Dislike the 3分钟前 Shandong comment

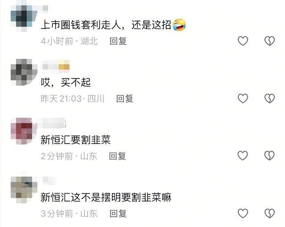coord(269,213)
